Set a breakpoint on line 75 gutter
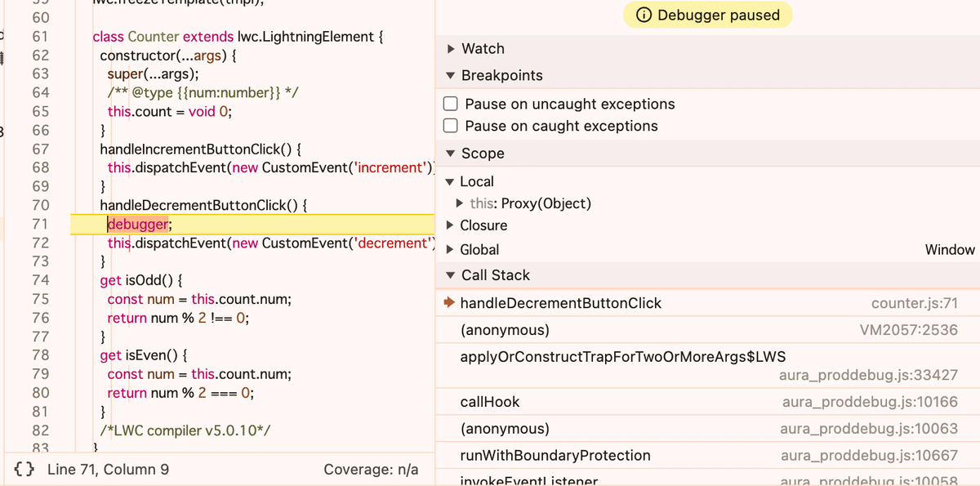 coord(40,299)
